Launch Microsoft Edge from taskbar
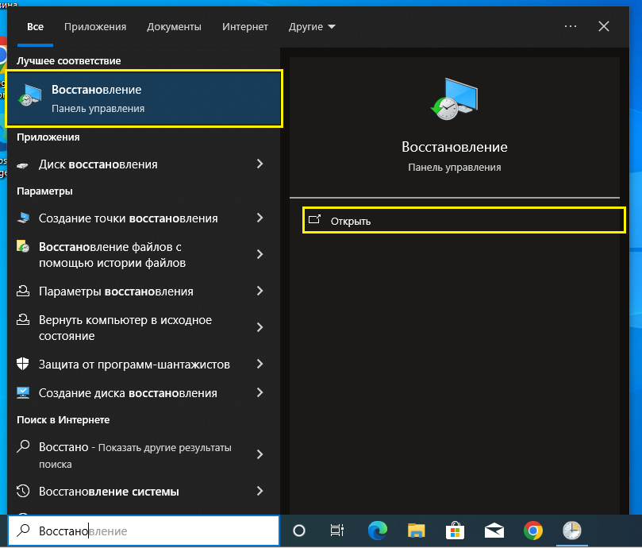The height and width of the screenshot is (548, 642). click(x=378, y=531)
